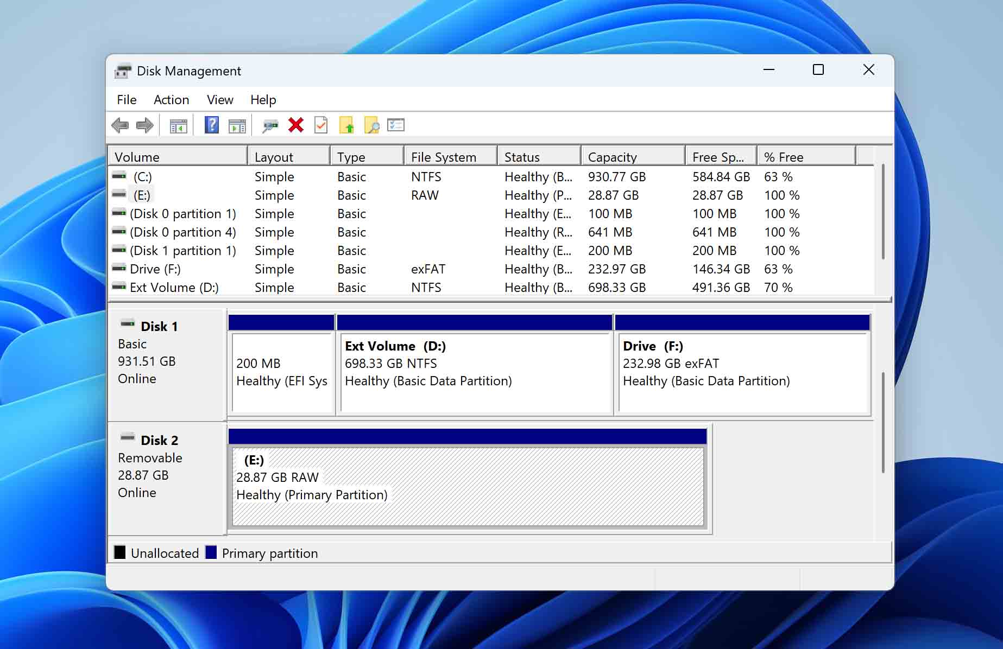Select the RAW (E:) partition on Disk 2
Screen dimensions: 1003x649
click(468, 486)
